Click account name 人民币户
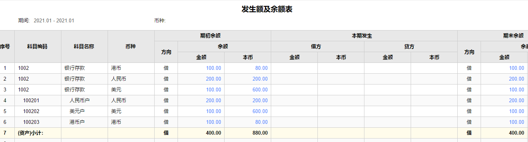The image size is (528, 142). (x=80, y=100)
